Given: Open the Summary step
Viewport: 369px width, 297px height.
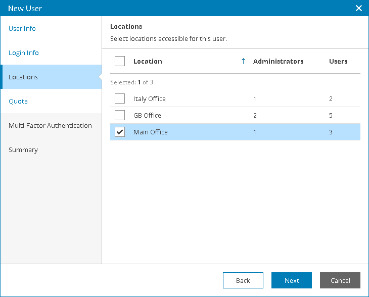Looking at the screenshot, I should [x=23, y=150].
